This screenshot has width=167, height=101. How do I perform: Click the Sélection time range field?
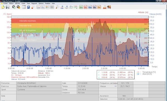[141, 99]
